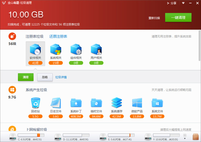This screenshot has width=201, height=142.
Task: Click the 系统产生垃圾 heading
Action: [36, 90]
